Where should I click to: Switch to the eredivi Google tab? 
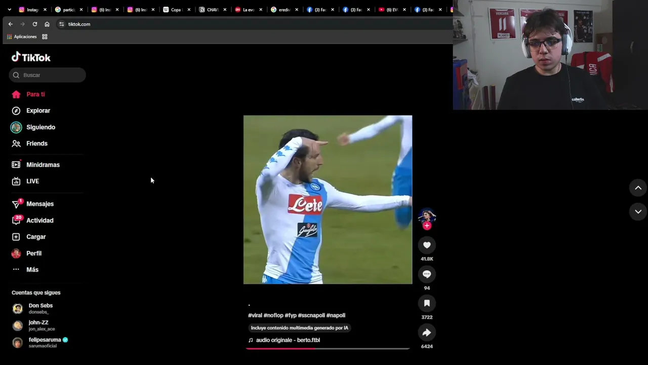coord(281,10)
